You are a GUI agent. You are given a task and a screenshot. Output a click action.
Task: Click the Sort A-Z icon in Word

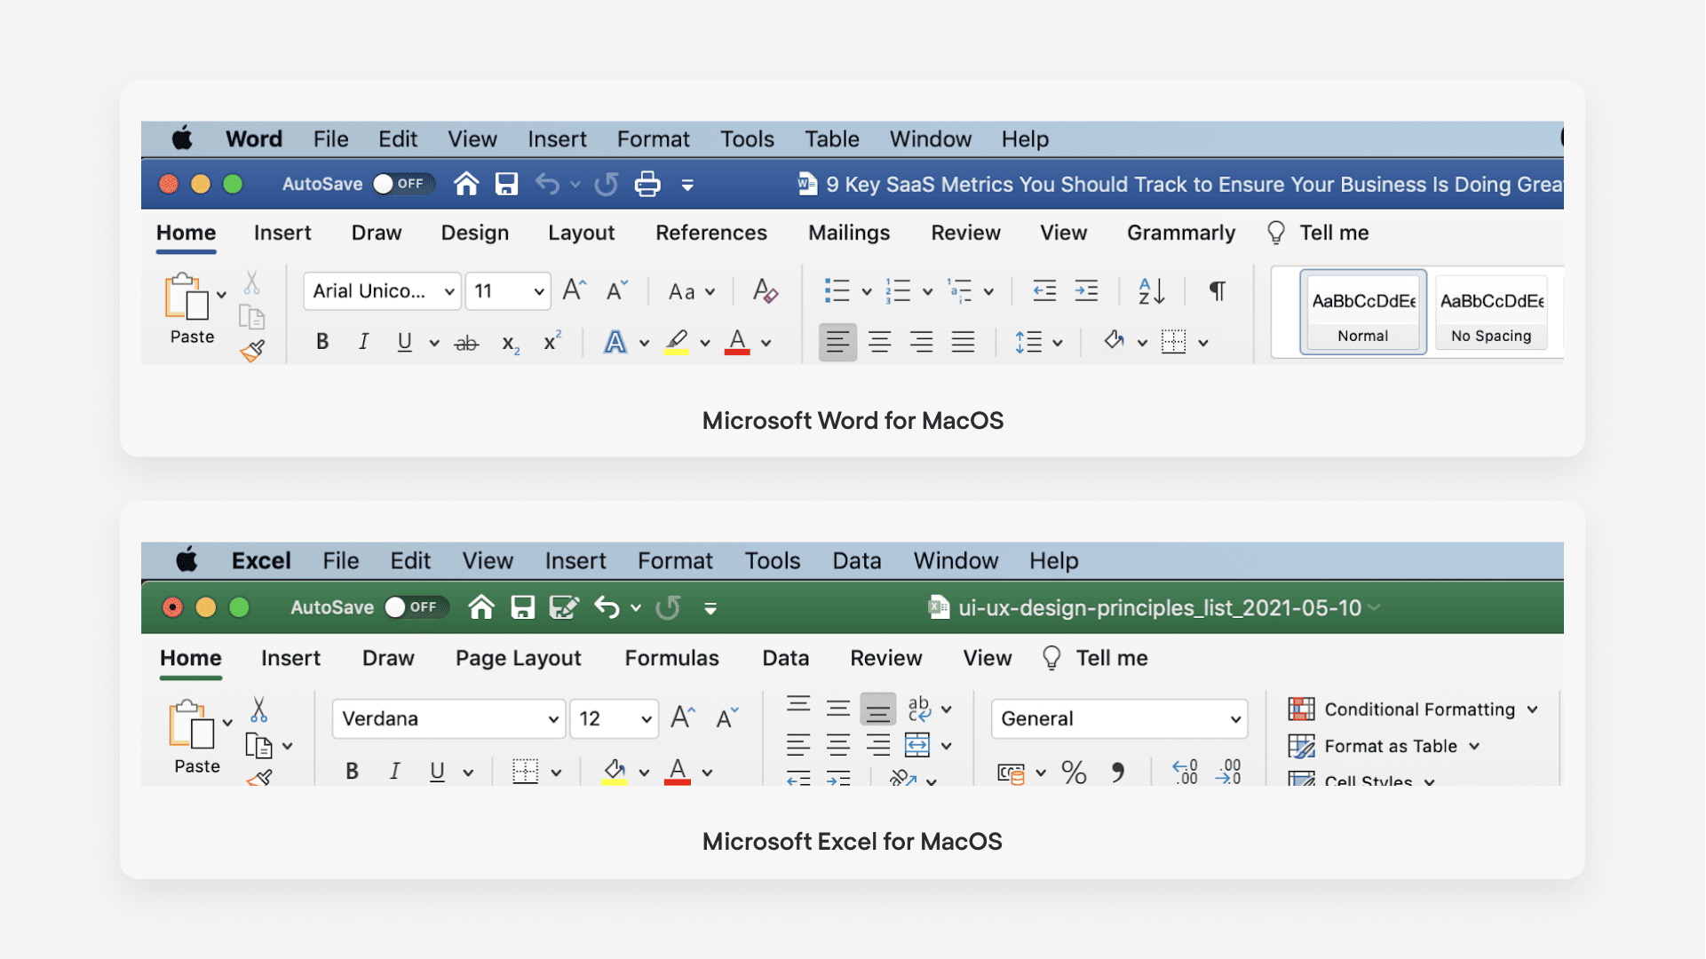1151,290
